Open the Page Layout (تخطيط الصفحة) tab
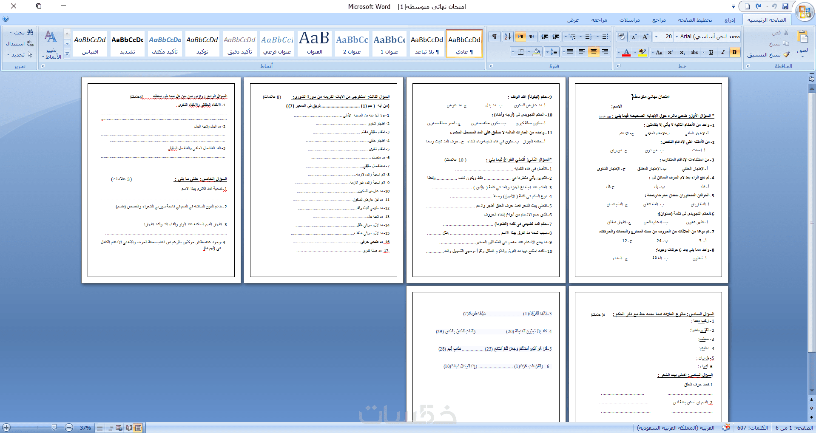Image resolution: width=816 pixels, height=433 pixels. 695,20
